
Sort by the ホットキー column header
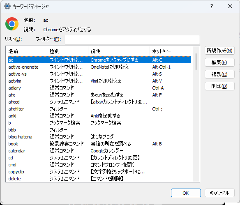click(171, 51)
